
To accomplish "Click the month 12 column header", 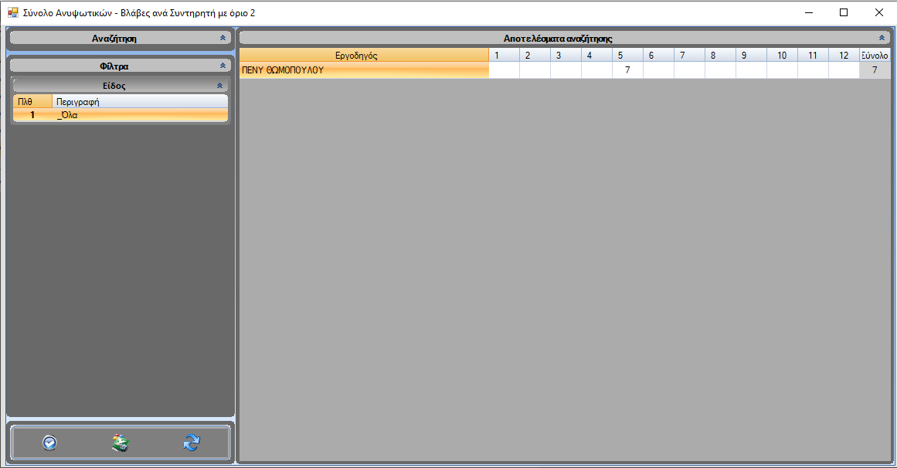I will pos(844,56).
